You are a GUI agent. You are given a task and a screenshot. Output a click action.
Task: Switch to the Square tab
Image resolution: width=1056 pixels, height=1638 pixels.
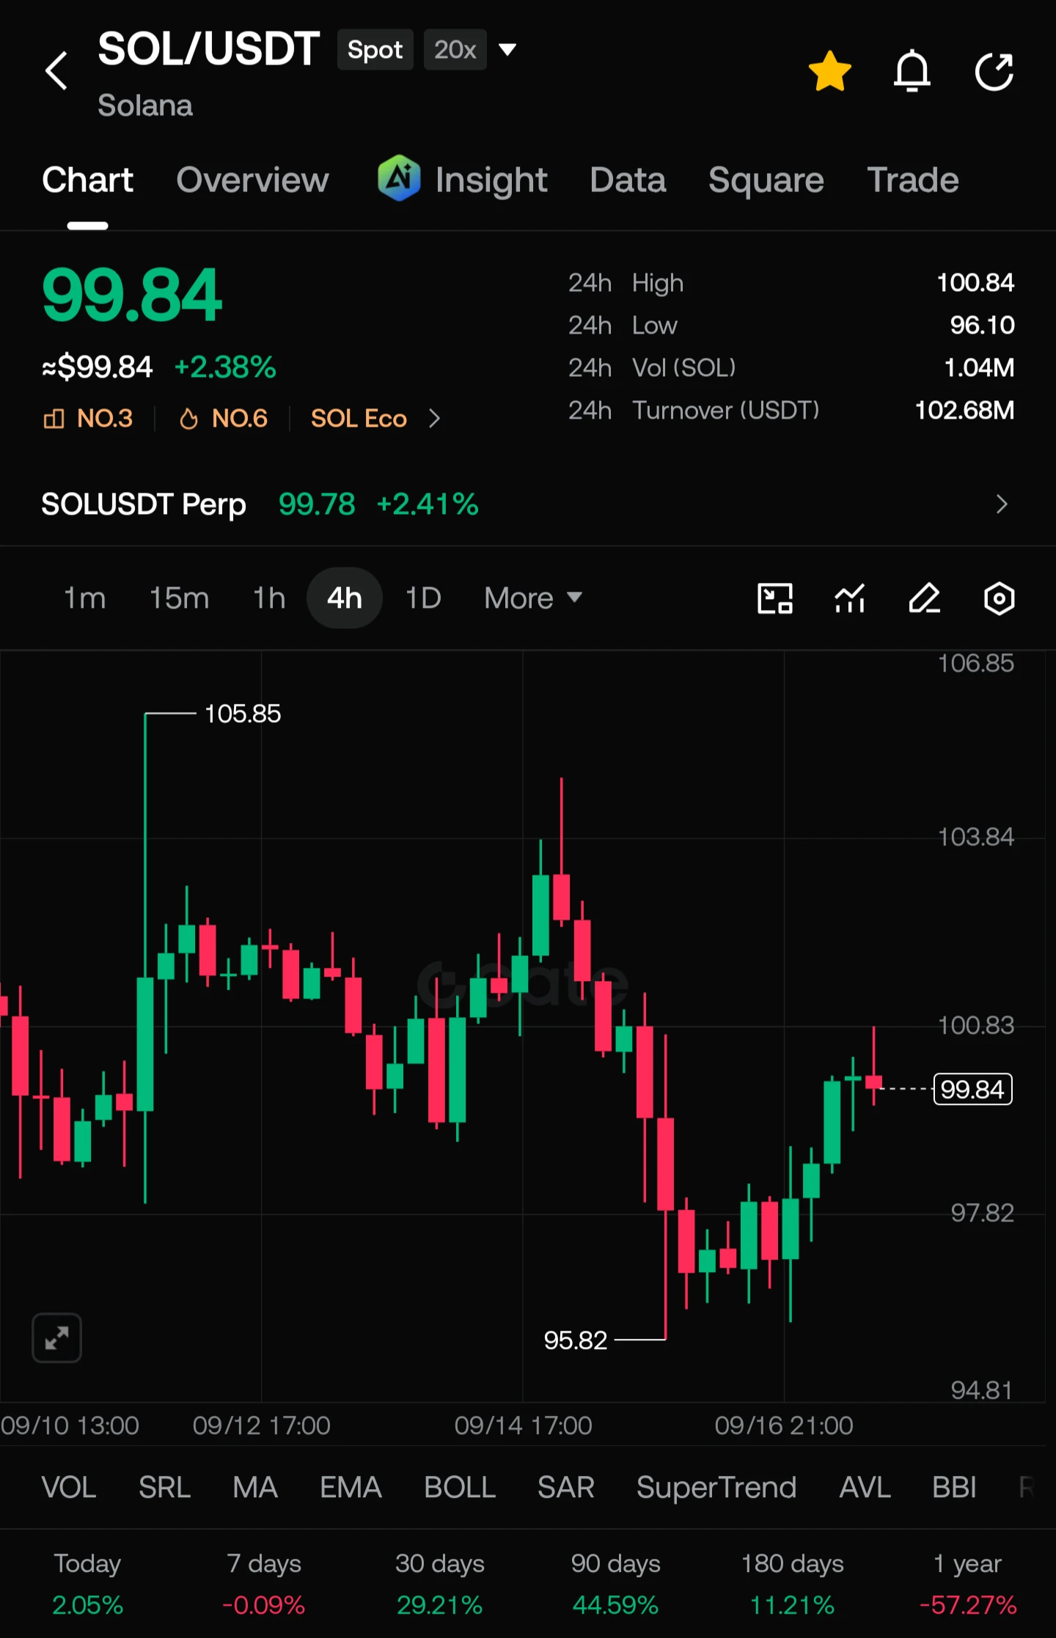pos(766,180)
